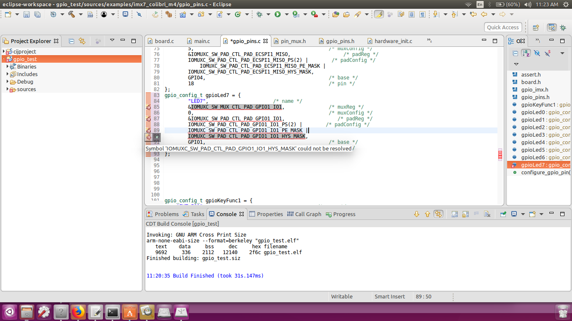Click the Debug bug icon in toolbar

pos(260,14)
